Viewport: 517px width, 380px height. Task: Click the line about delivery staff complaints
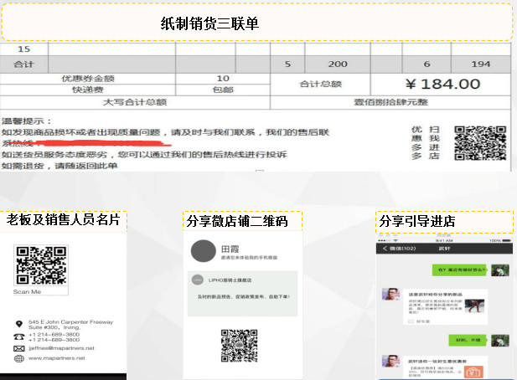[144, 155]
